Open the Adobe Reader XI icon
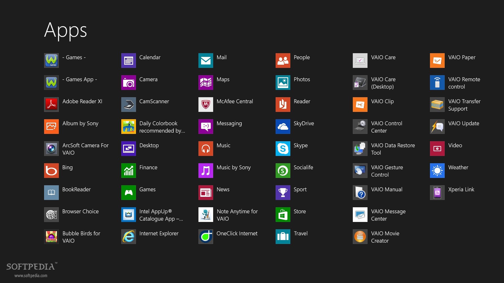504x283 pixels. click(x=51, y=105)
